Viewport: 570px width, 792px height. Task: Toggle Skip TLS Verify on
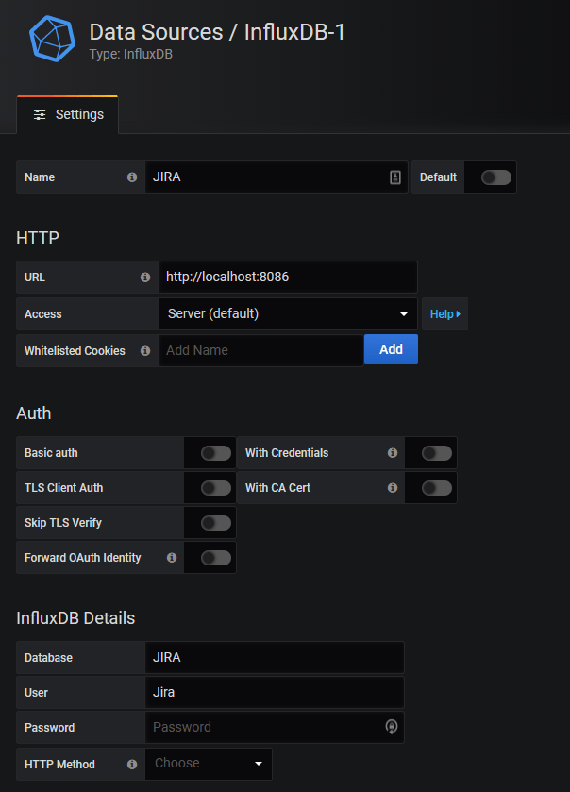(x=216, y=523)
